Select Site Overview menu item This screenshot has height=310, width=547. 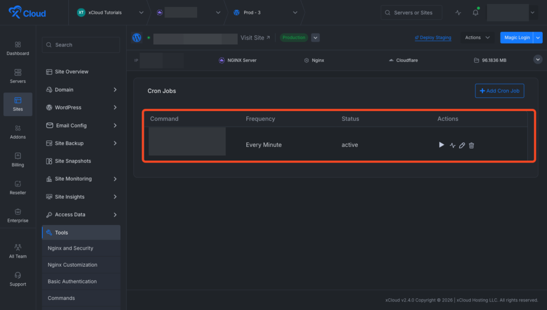(x=72, y=72)
